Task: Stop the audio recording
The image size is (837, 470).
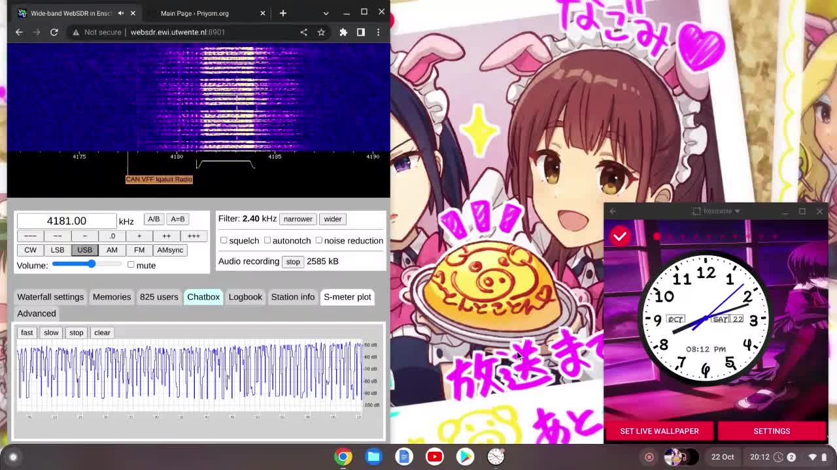Action: pyautogui.click(x=292, y=262)
